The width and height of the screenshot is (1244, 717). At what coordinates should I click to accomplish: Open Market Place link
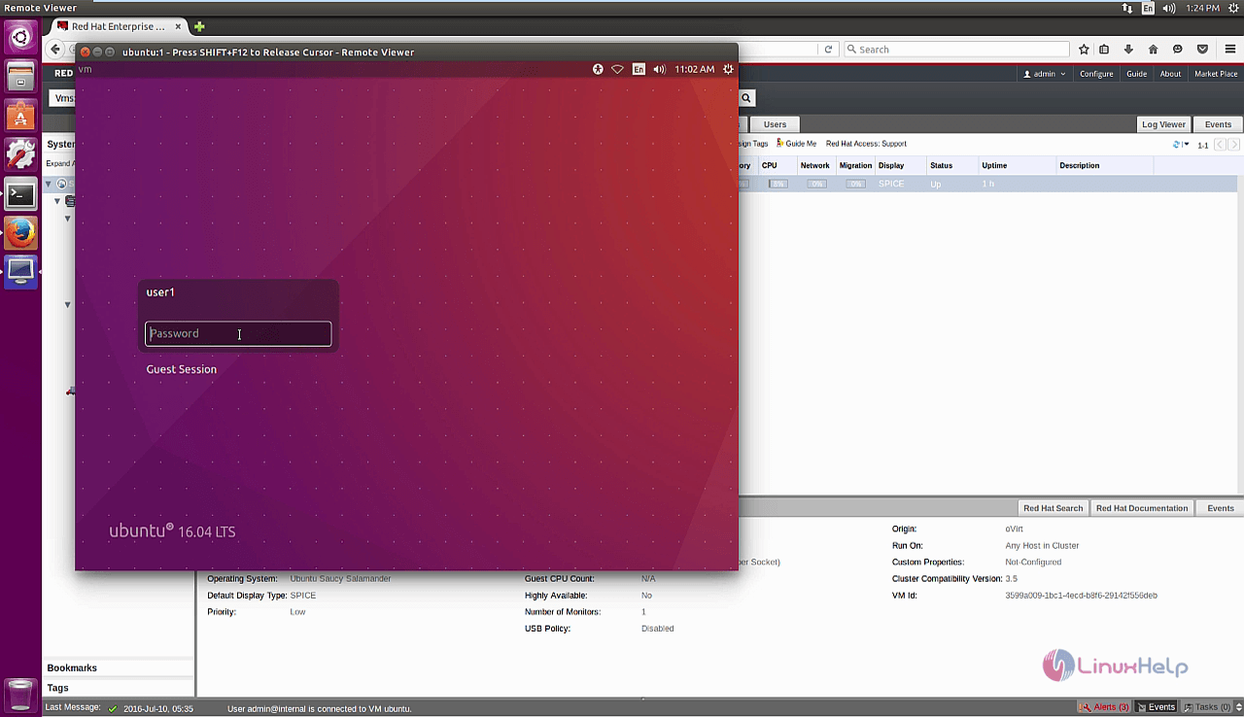point(1216,74)
